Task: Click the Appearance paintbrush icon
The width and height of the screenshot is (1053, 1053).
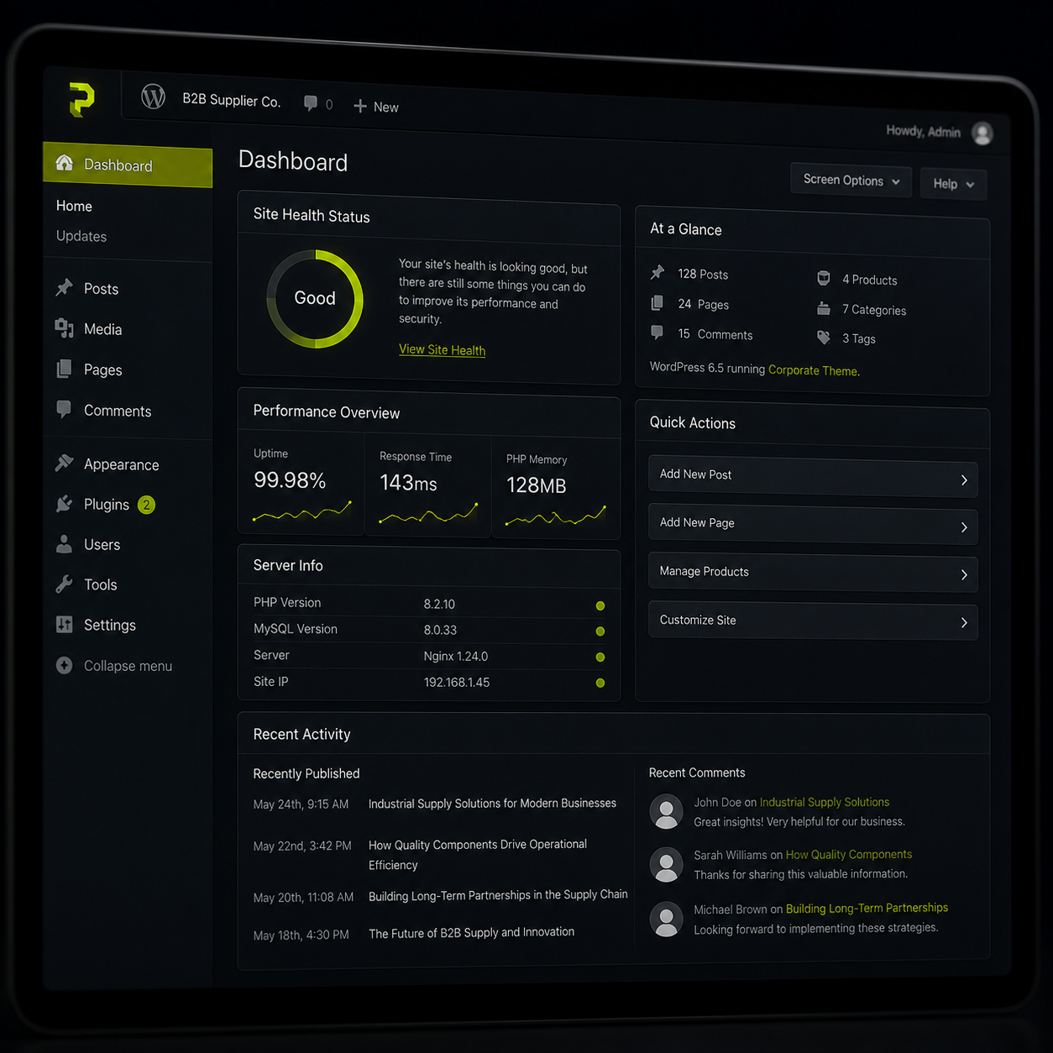Action: click(65, 463)
